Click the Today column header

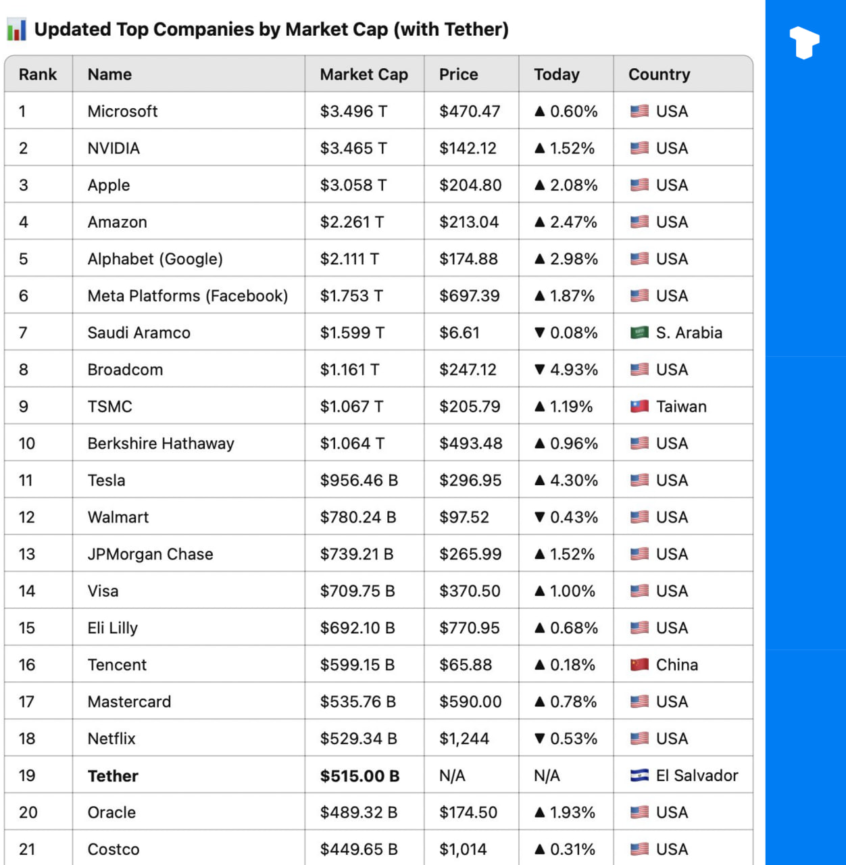[556, 74]
